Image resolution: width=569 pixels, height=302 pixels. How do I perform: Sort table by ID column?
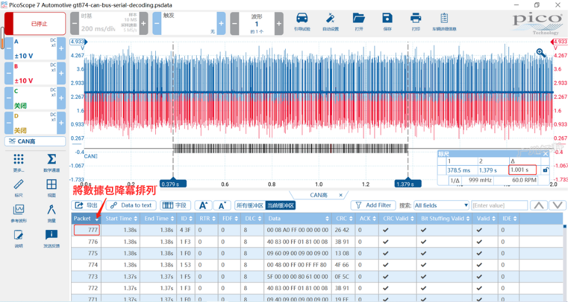[187, 219]
